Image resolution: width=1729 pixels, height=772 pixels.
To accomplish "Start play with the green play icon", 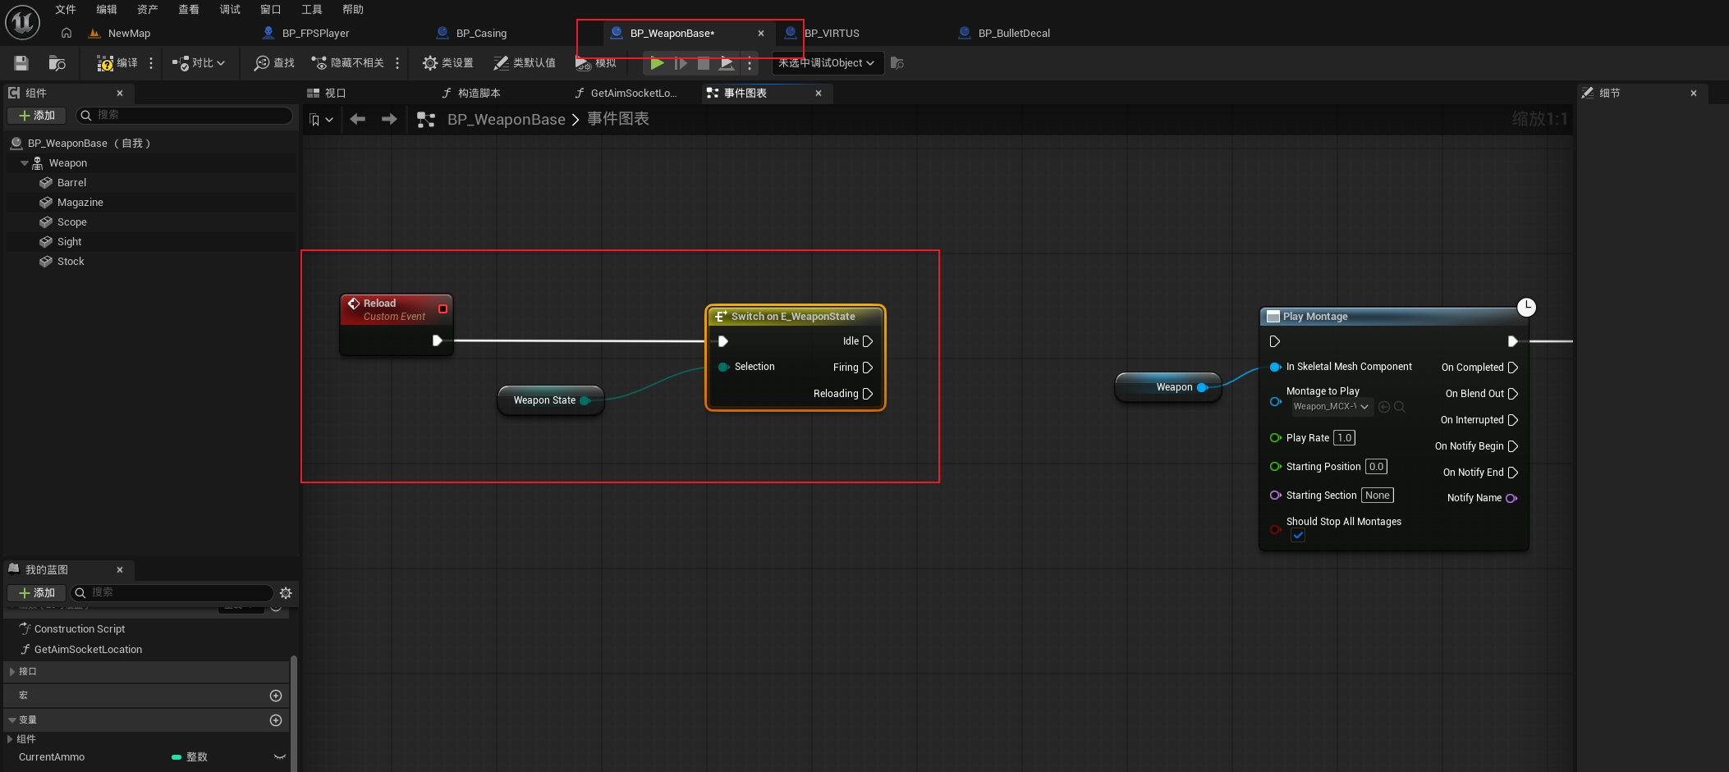I will coord(657,63).
